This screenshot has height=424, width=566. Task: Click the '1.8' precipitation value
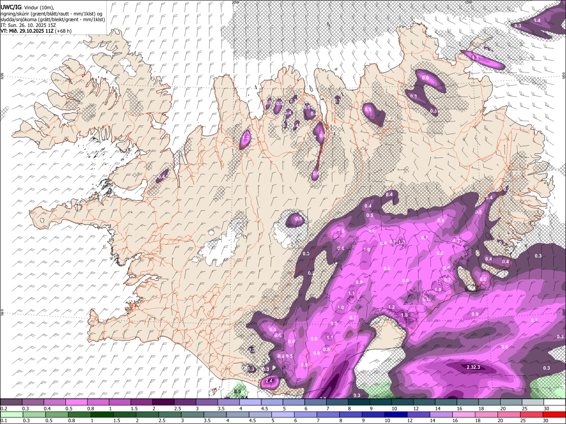[404, 315]
